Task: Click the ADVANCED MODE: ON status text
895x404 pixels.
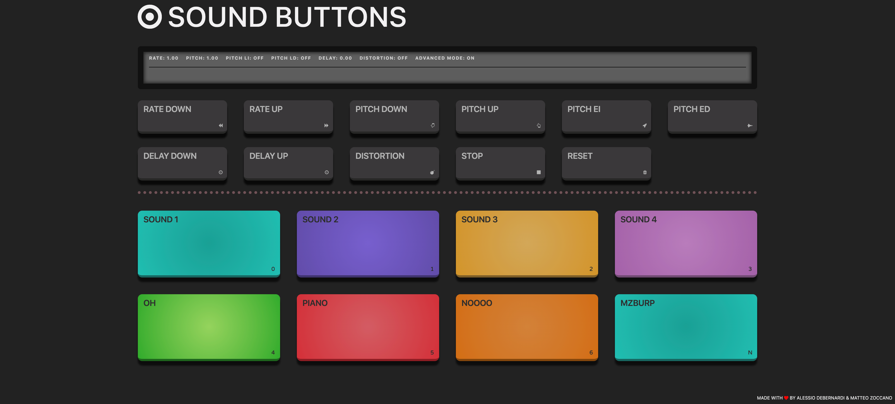Action: (444, 58)
